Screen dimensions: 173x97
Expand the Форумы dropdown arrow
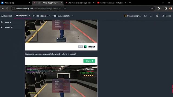coord(29,16)
